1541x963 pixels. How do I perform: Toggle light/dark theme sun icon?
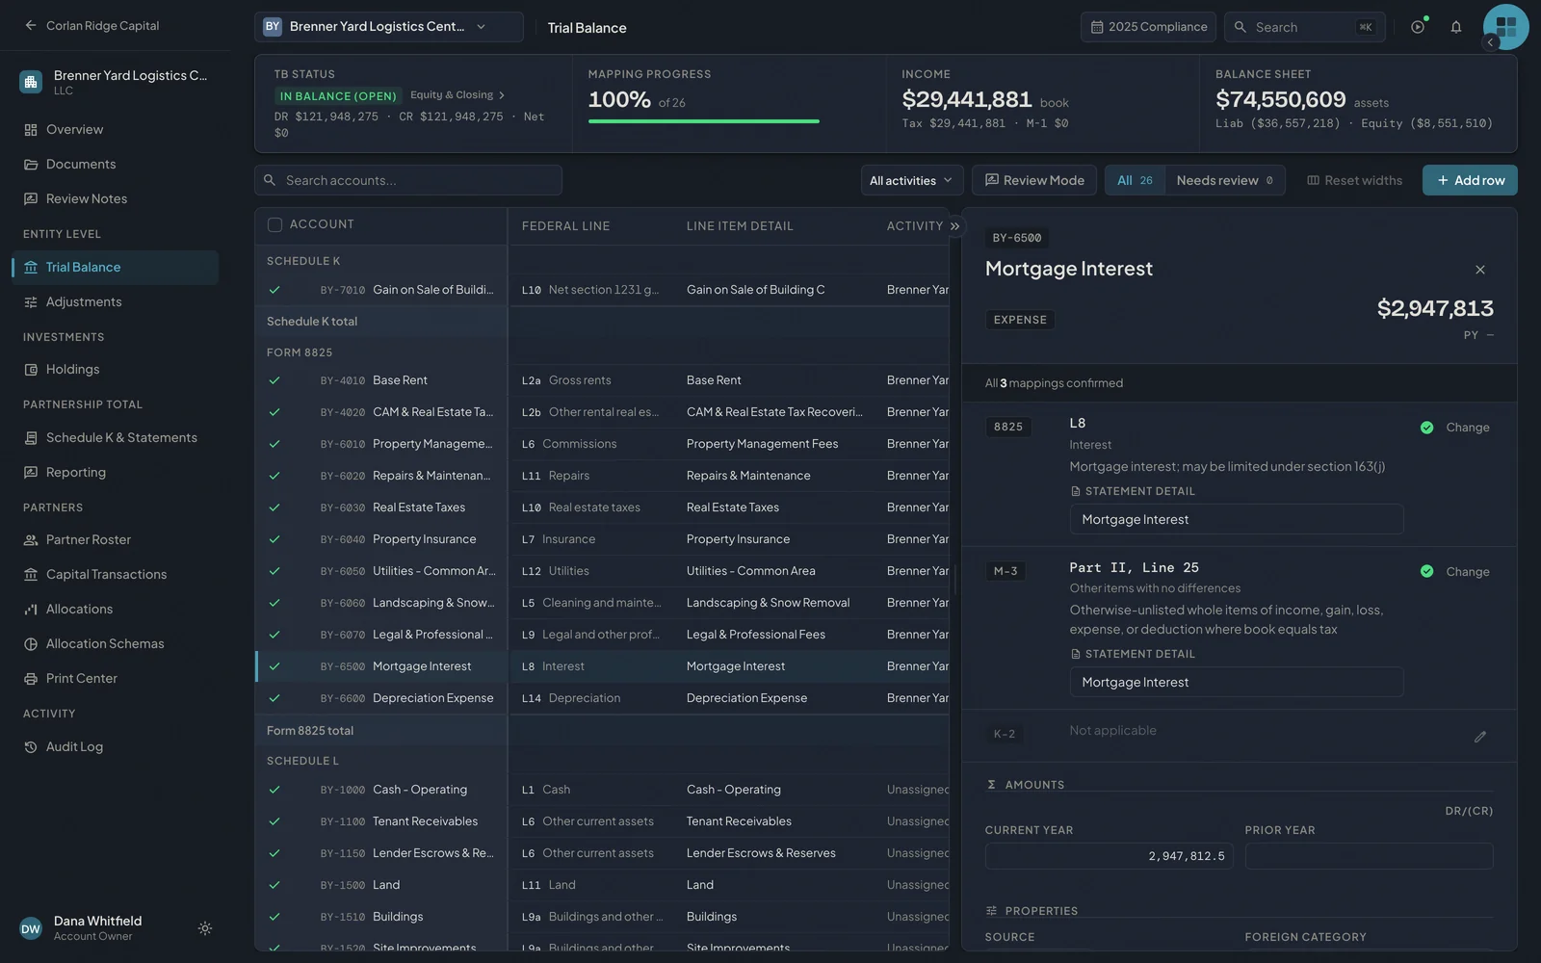click(x=205, y=928)
